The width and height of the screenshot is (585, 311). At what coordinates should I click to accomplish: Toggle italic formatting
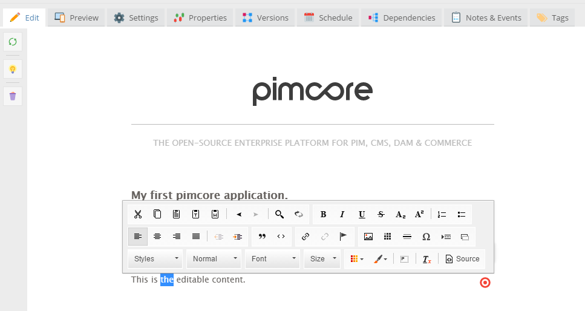click(x=342, y=214)
